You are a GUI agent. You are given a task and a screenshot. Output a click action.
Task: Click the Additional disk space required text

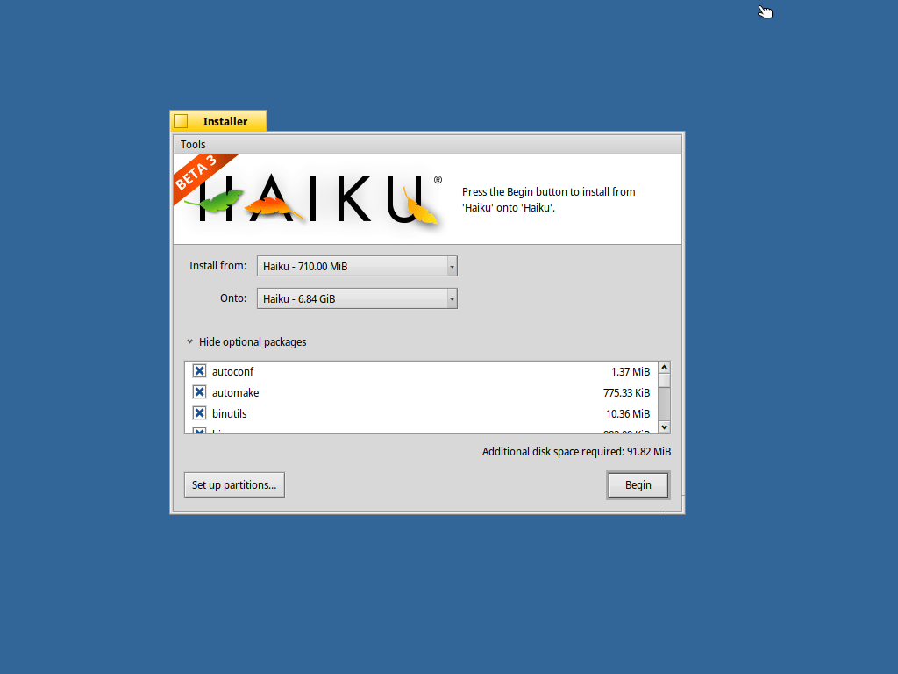(576, 452)
